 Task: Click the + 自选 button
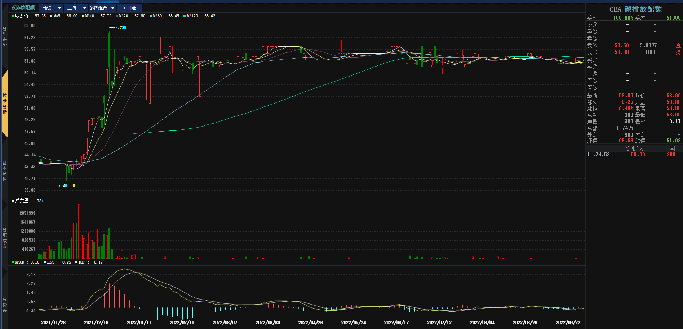(129, 8)
